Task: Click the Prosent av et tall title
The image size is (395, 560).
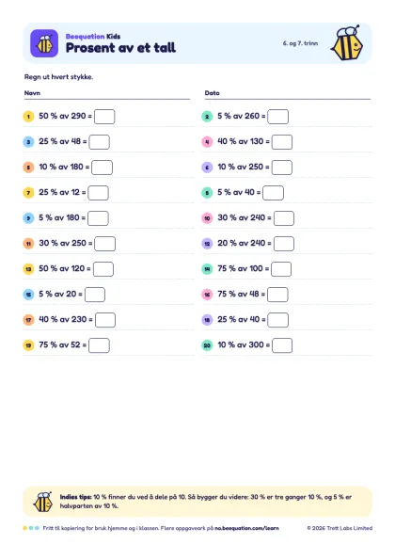Action: (x=120, y=48)
